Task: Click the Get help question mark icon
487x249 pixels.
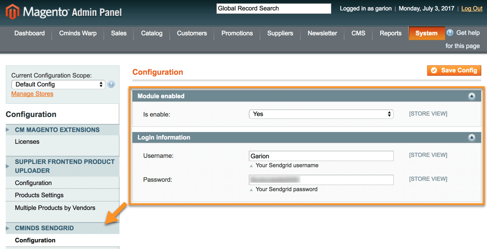Action: click(450, 33)
